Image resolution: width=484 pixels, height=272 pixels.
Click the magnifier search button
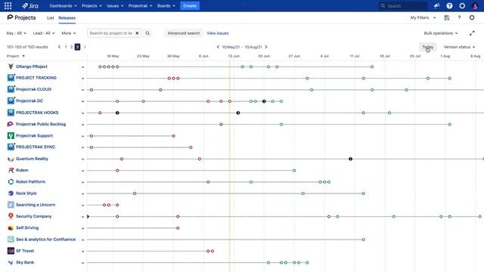pyautogui.click(x=147, y=33)
